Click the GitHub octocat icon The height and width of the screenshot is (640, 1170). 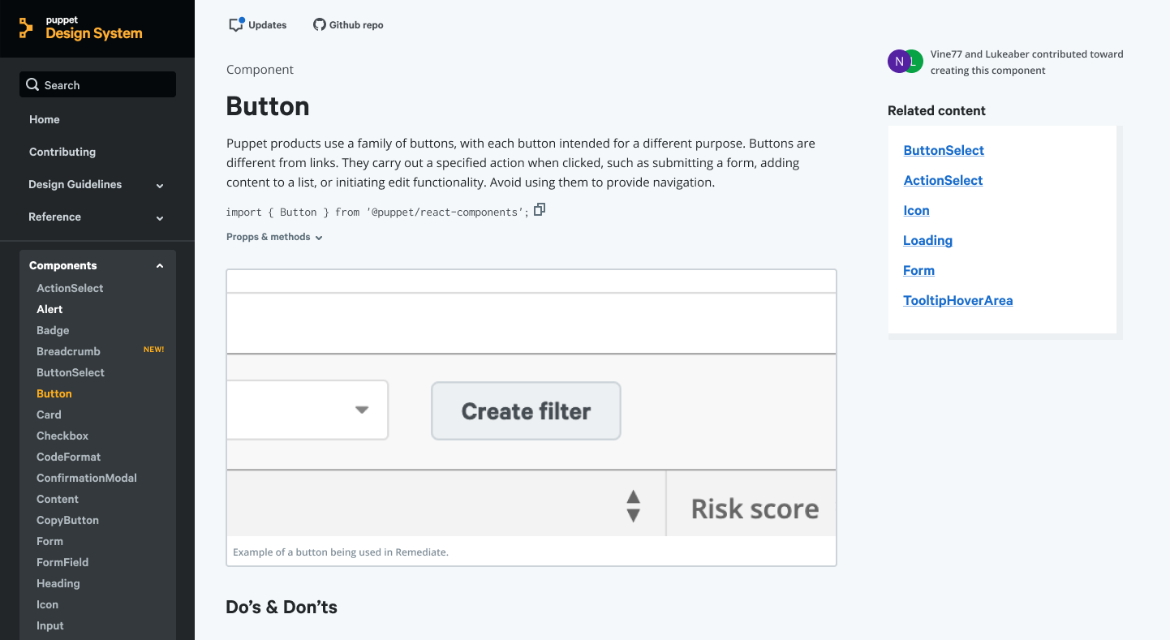point(320,25)
